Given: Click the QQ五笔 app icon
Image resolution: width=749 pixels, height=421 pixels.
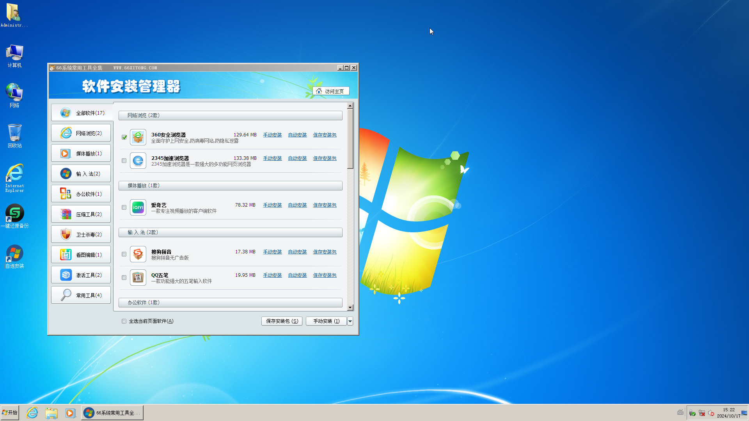Looking at the screenshot, I should (138, 278).
